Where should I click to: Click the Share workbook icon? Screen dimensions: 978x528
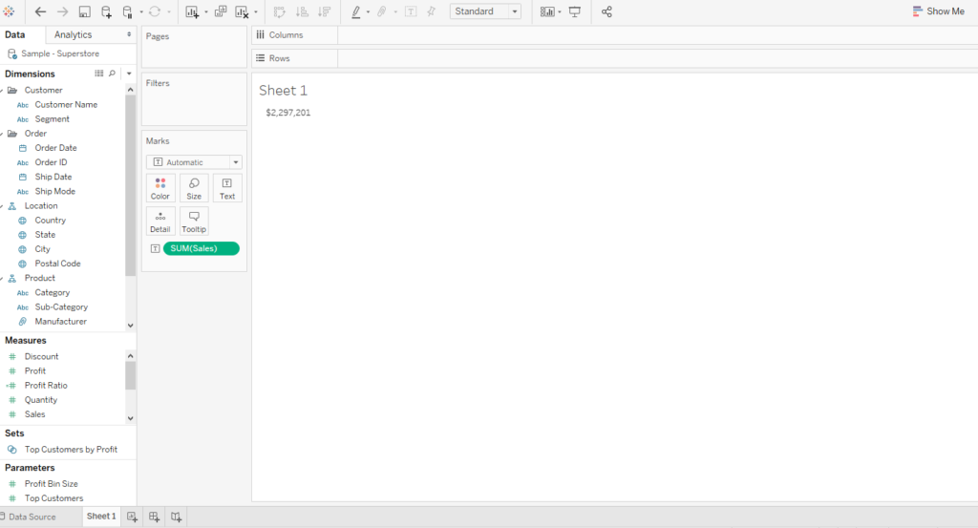(x=606, y=11)
